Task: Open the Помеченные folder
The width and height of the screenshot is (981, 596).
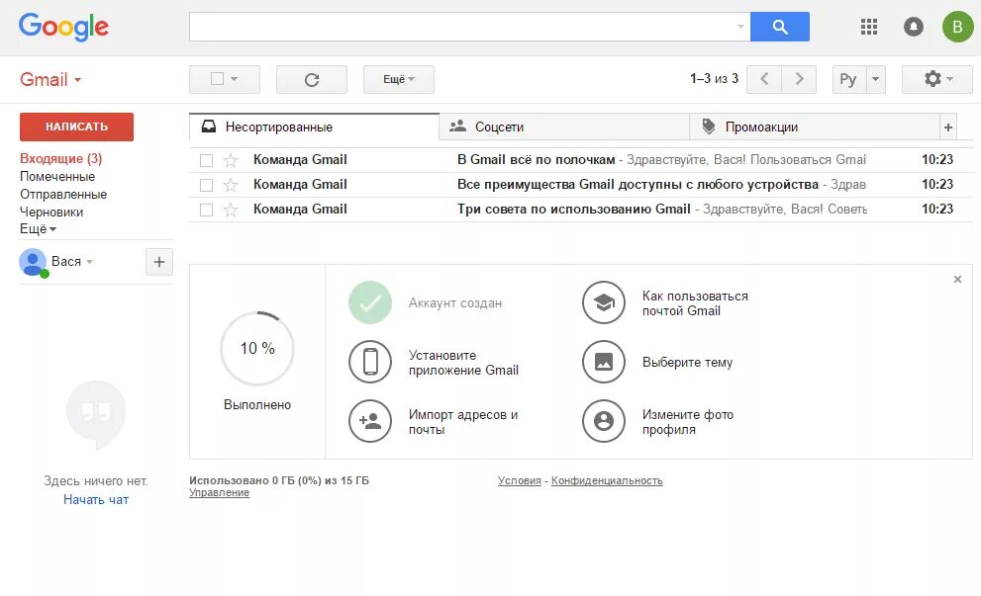Action: [57, 177]
